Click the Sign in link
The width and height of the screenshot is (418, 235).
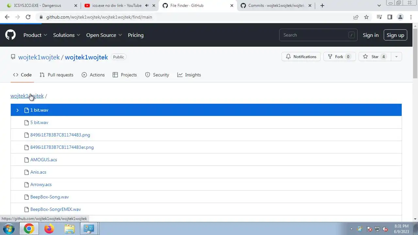coord(371,35)
